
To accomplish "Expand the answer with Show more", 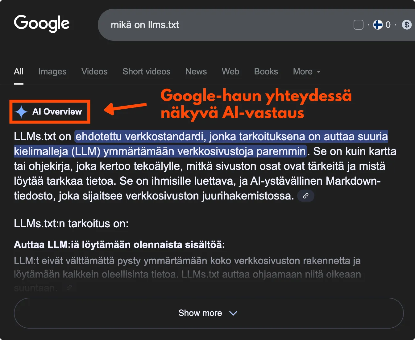I will [209, 313].
